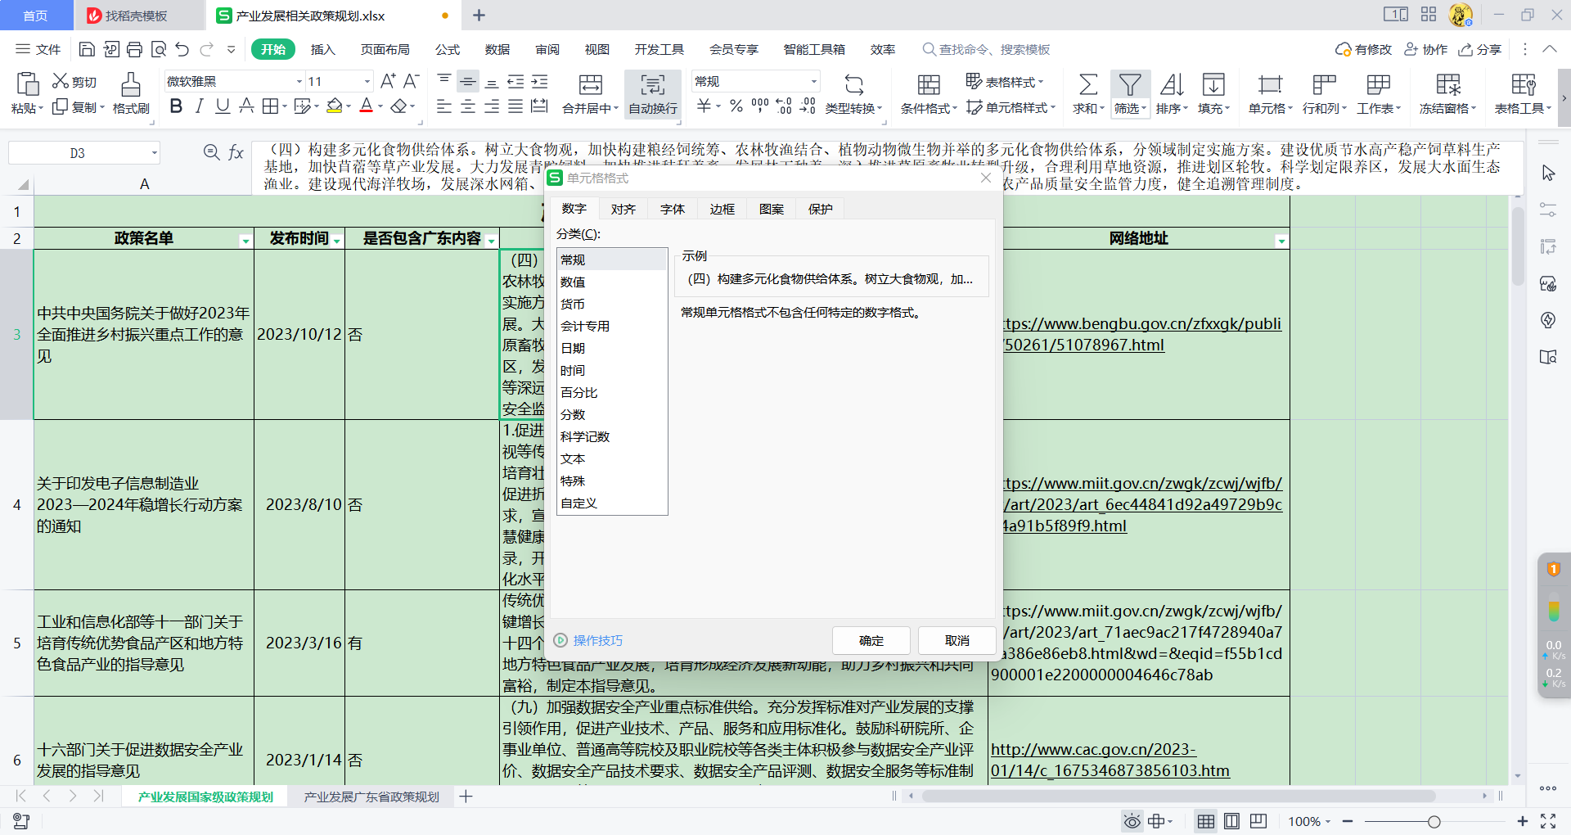The height and width of the screenshot is (835, 1571).
Task: Click zoom magnifier icon by formula bar
Action: click(x=211, y=152)
